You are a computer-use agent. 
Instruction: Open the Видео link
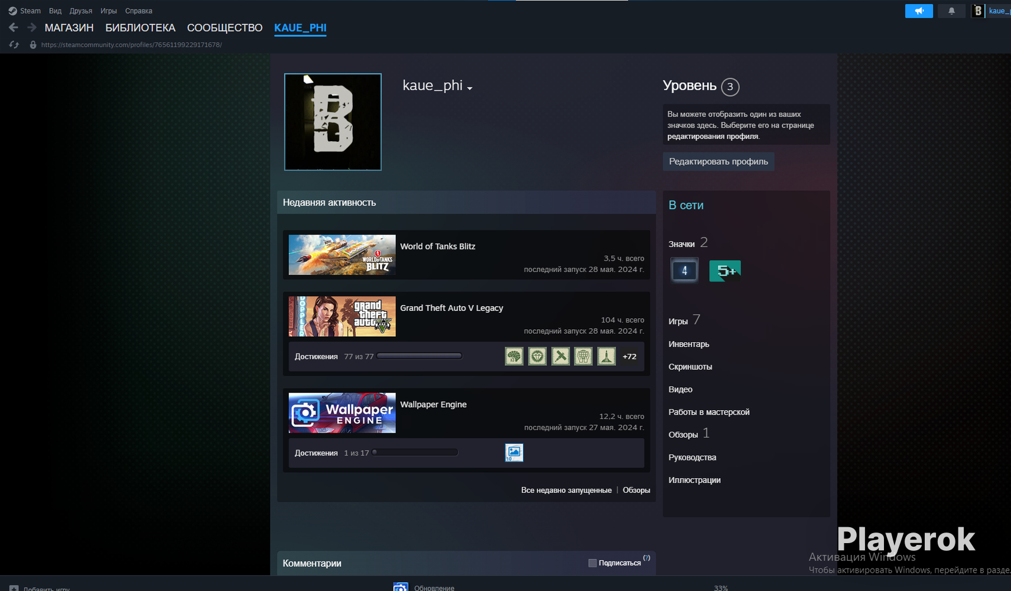[680, 389]
